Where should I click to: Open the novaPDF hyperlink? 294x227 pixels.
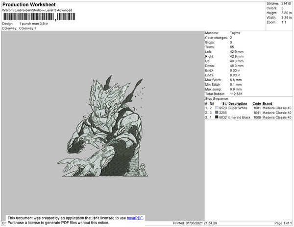point(135,218)
